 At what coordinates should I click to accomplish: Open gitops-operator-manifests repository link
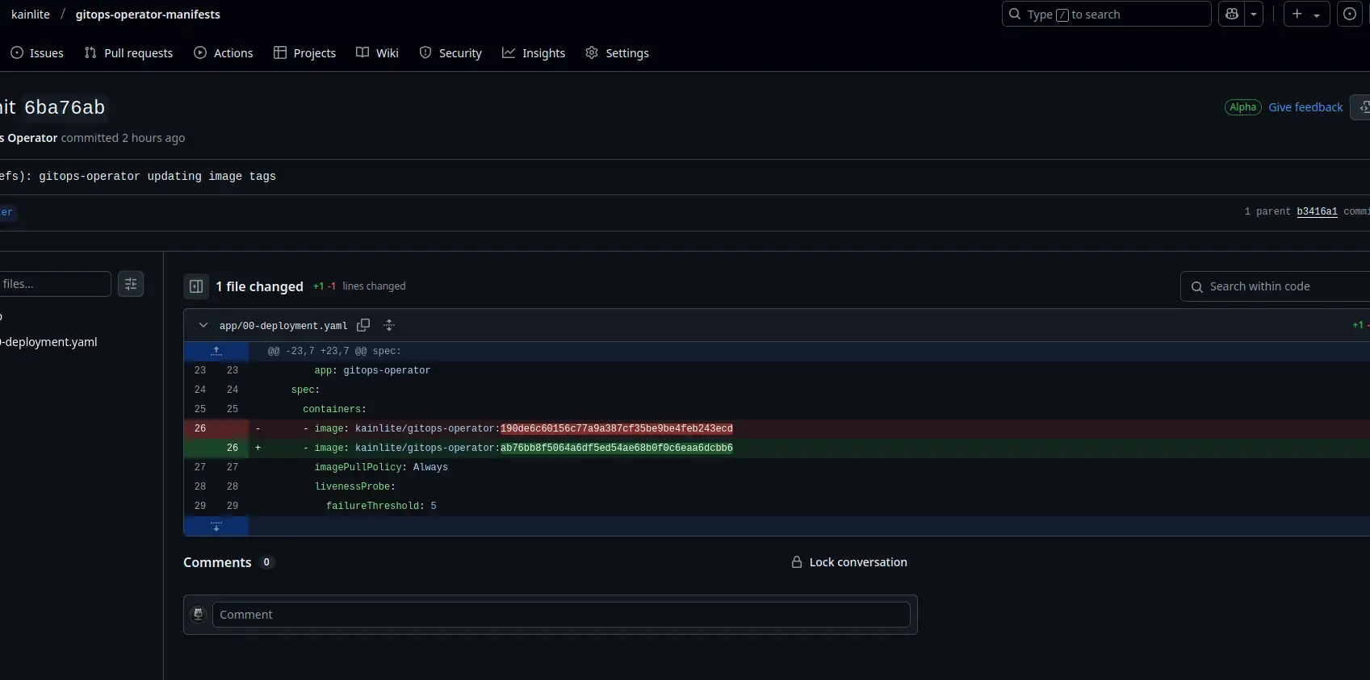pos(148,15)
